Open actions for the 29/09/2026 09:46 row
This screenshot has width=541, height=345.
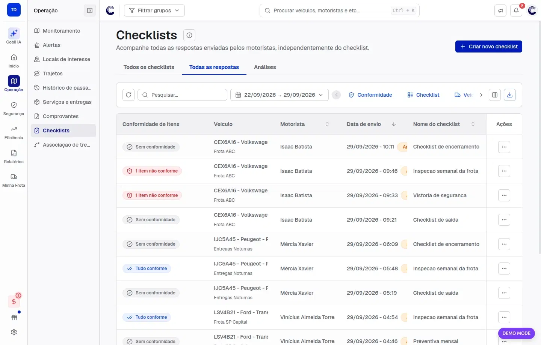tap(504, 171)
